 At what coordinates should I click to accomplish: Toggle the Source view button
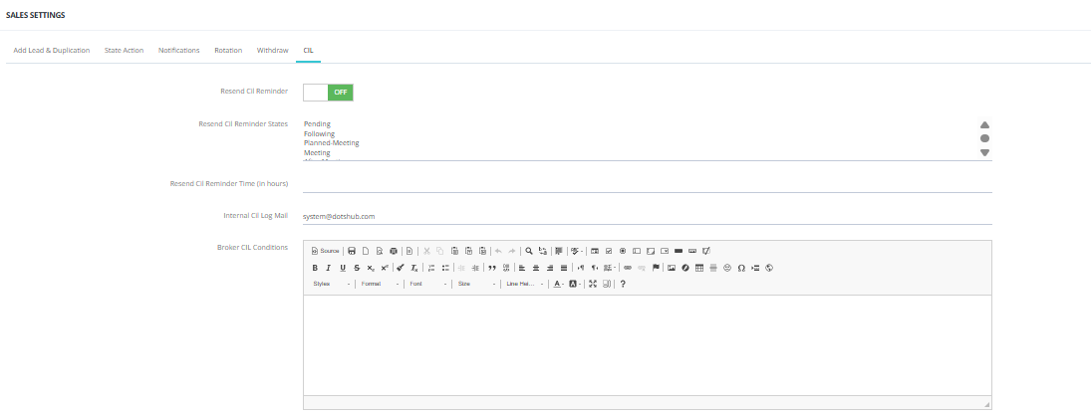pyautogui.click(x=326, y=251)
